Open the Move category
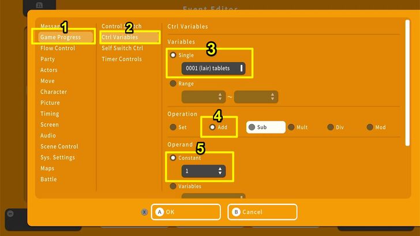420x236 pixels. click(x=47, y=81)
